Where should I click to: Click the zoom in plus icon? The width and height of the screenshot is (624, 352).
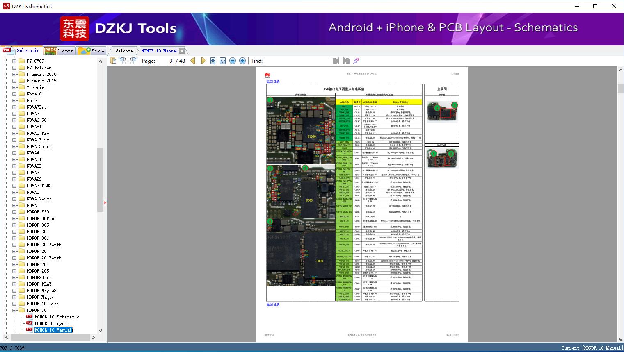242,60
